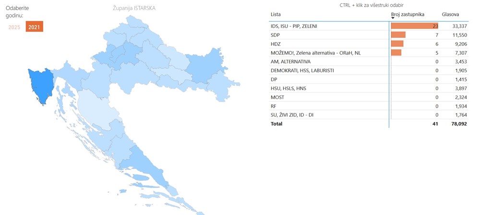
Task: Select the 2025 year button
Action: (14, 27)
